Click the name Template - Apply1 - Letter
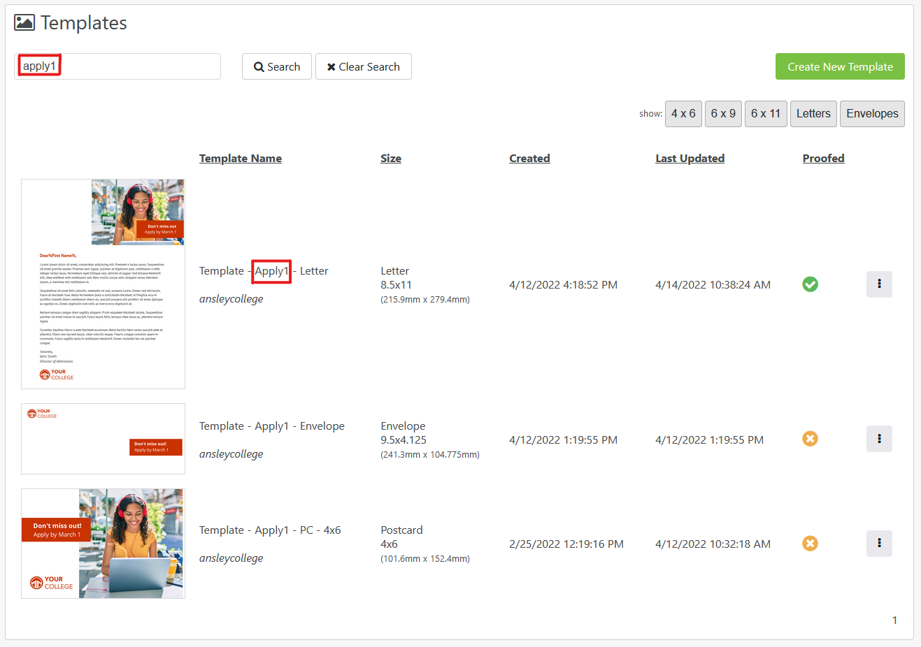This screenshot has height=647, width=921. tap(264, 271)
